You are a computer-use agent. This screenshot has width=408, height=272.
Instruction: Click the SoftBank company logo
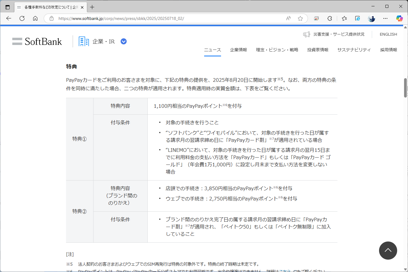tap(37, 41)
